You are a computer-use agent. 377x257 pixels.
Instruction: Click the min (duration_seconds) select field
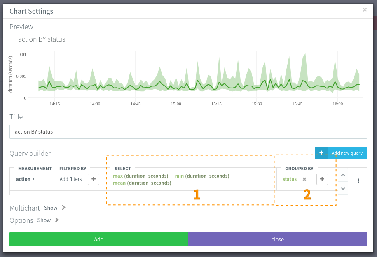[x=202, y=176]
